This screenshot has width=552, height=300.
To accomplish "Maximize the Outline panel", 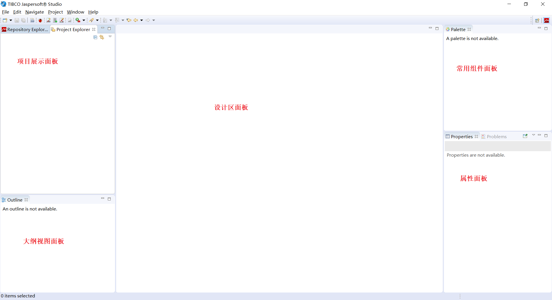I will [x=109, y=199].
